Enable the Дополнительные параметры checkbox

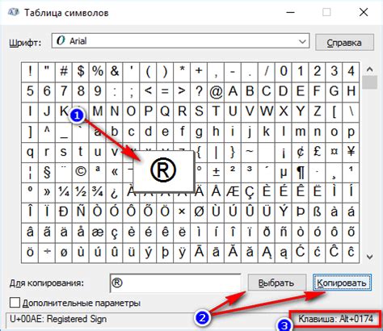click(15, 303)
